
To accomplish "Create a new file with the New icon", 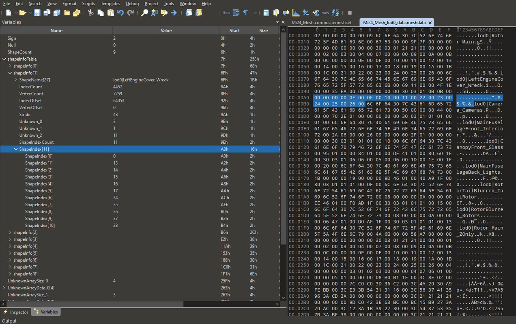I will 8,13.
